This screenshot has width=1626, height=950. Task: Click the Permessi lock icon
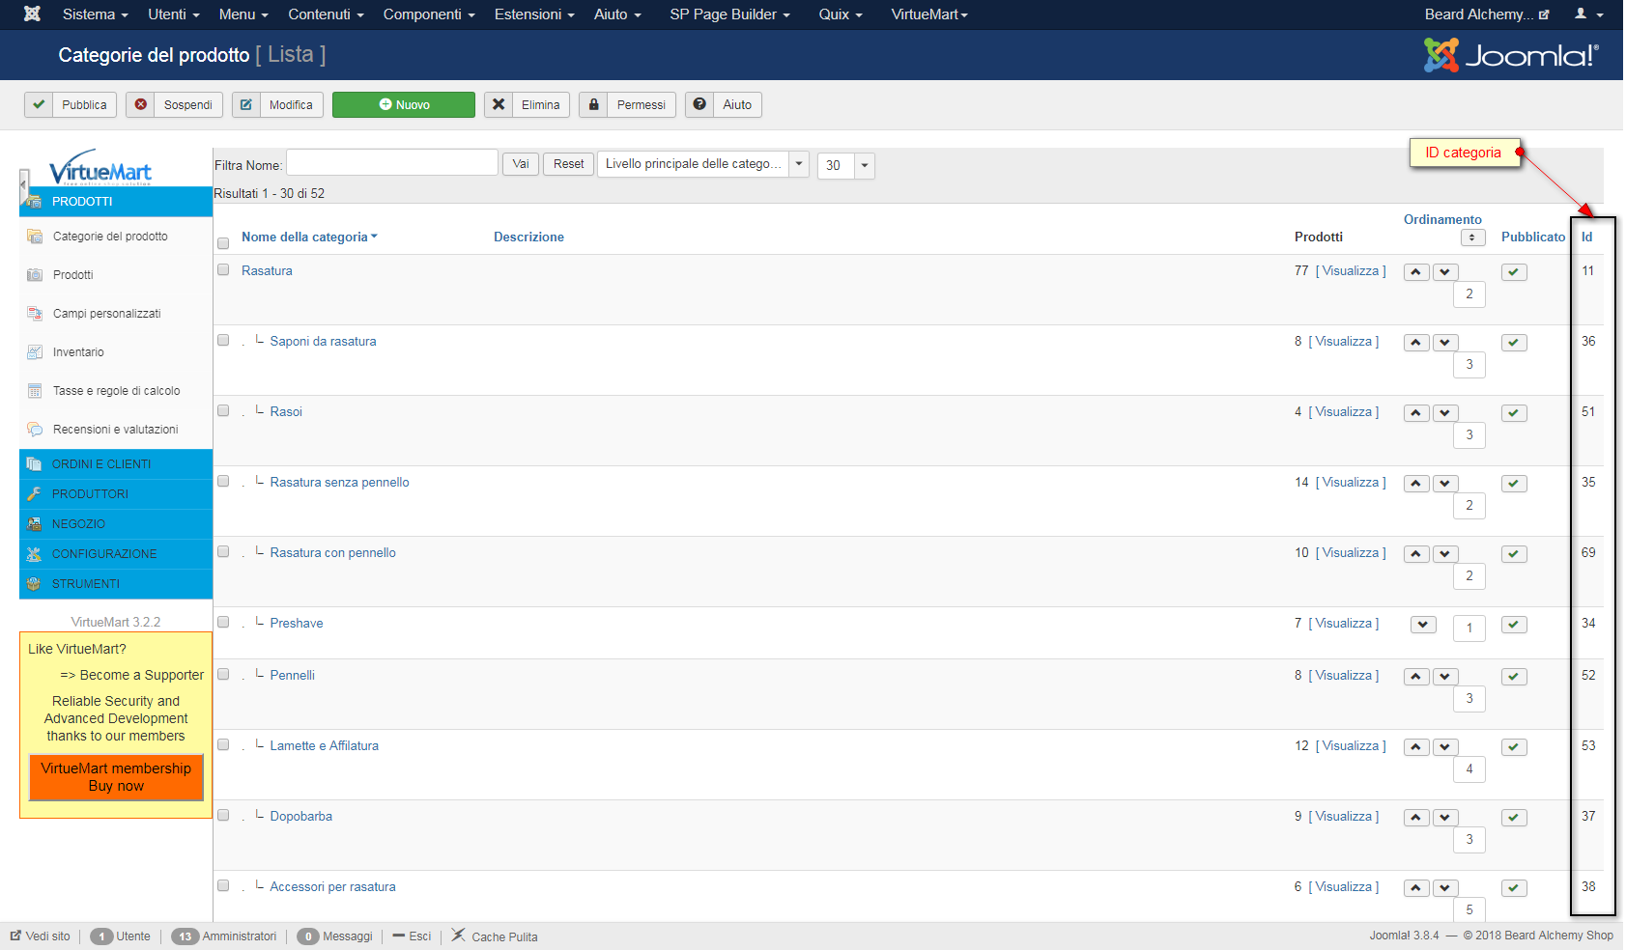pos(594,104)
